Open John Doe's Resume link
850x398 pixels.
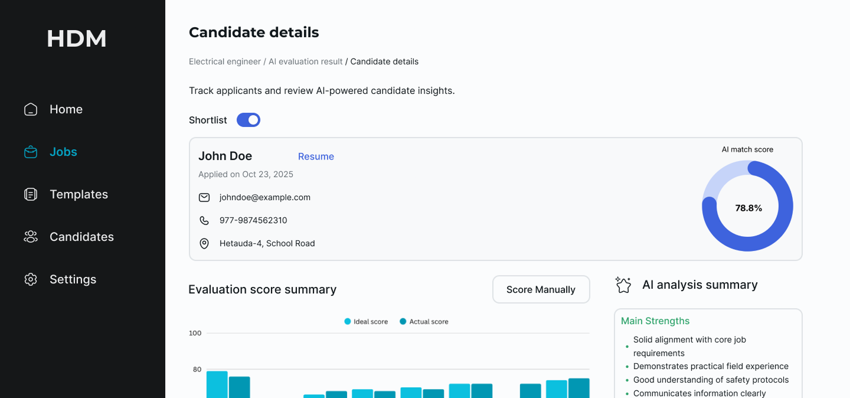click(x=316, y=156)
